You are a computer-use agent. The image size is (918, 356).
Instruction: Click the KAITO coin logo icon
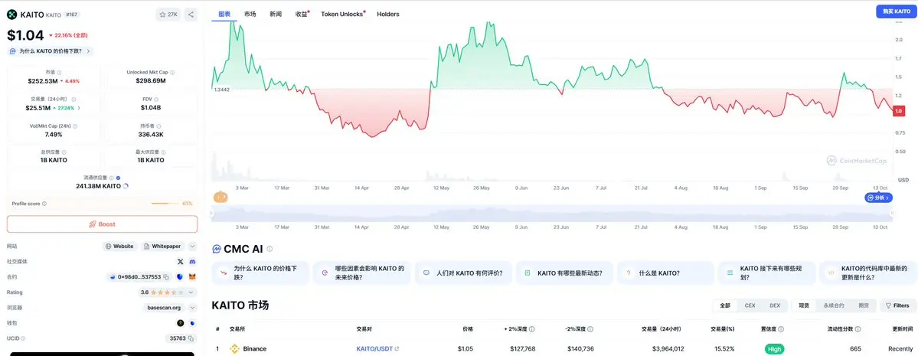(x=11, y=15)
